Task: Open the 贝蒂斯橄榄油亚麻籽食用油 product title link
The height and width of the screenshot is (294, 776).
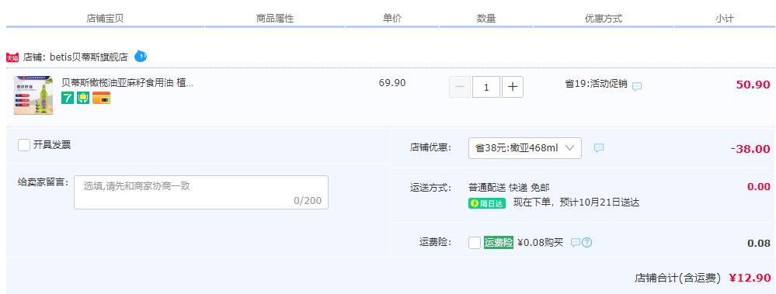Action: click(x=127, y=83)
